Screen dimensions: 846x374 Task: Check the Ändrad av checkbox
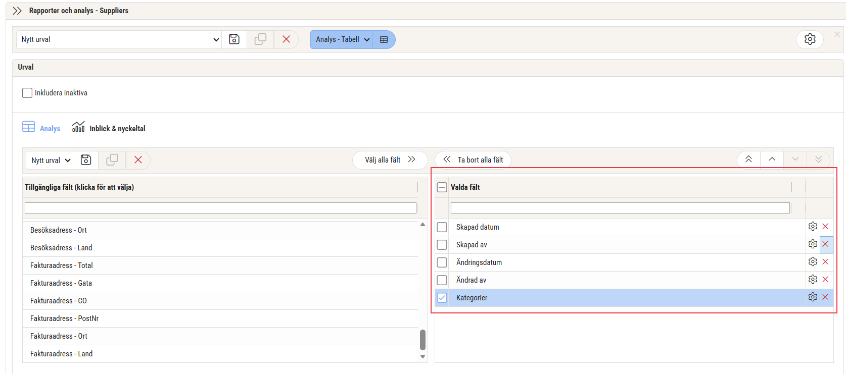coord(442,280)
